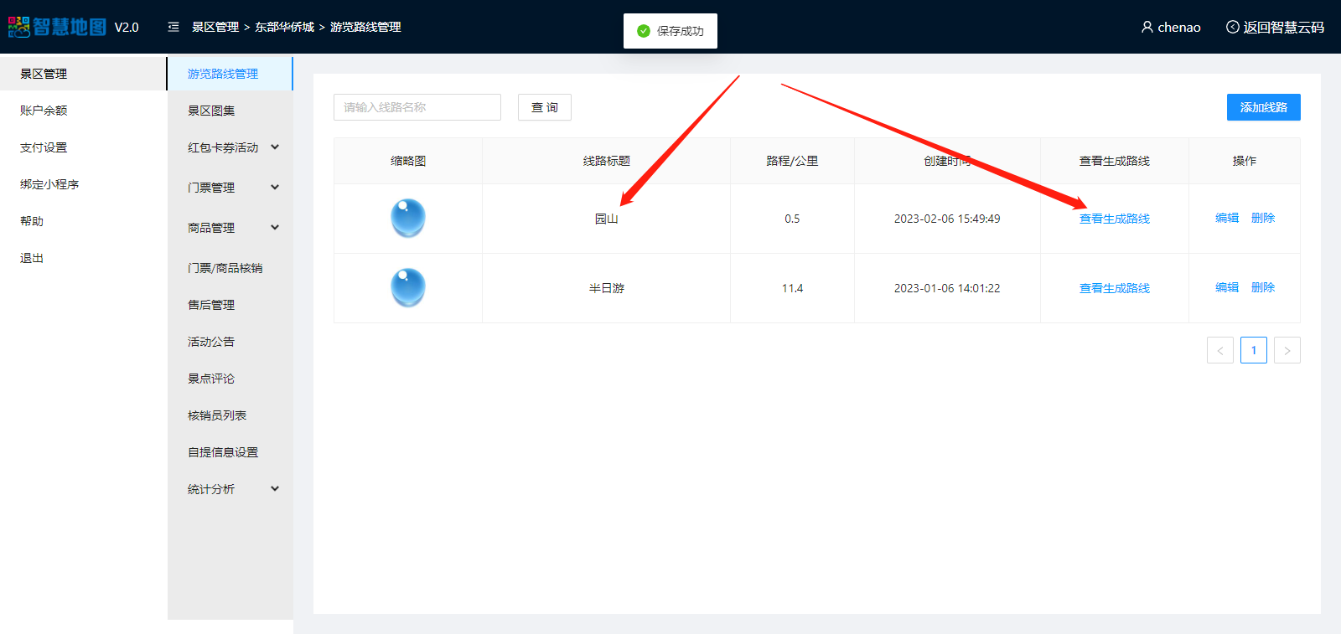Go to previous page arrow
Image resolution: width=1341 pixels, height=634 pixels.
pyautogui.click(x=1219, y=350)
